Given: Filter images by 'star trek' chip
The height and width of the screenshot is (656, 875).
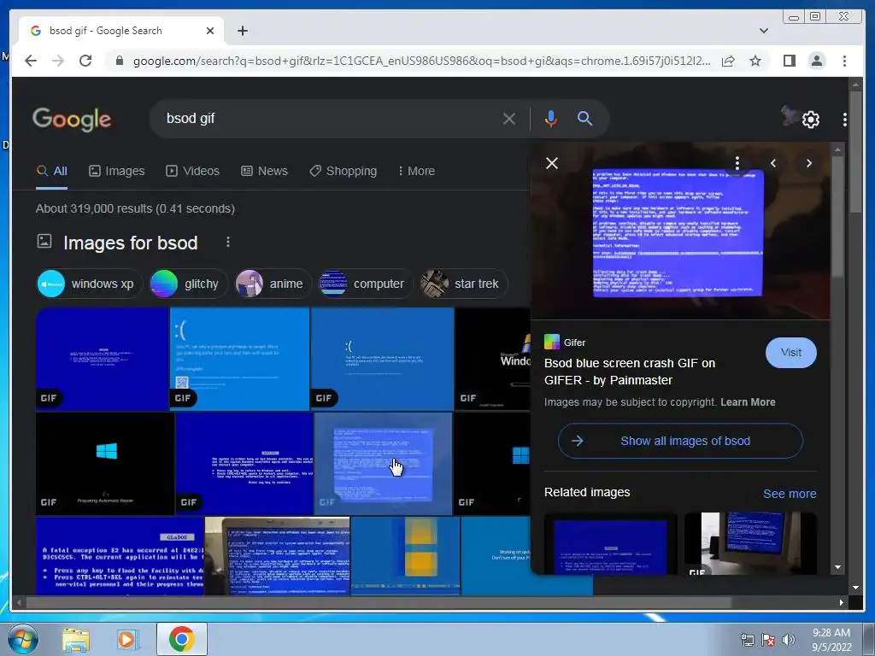Looking at the screenshot, I should coord(464,284).
